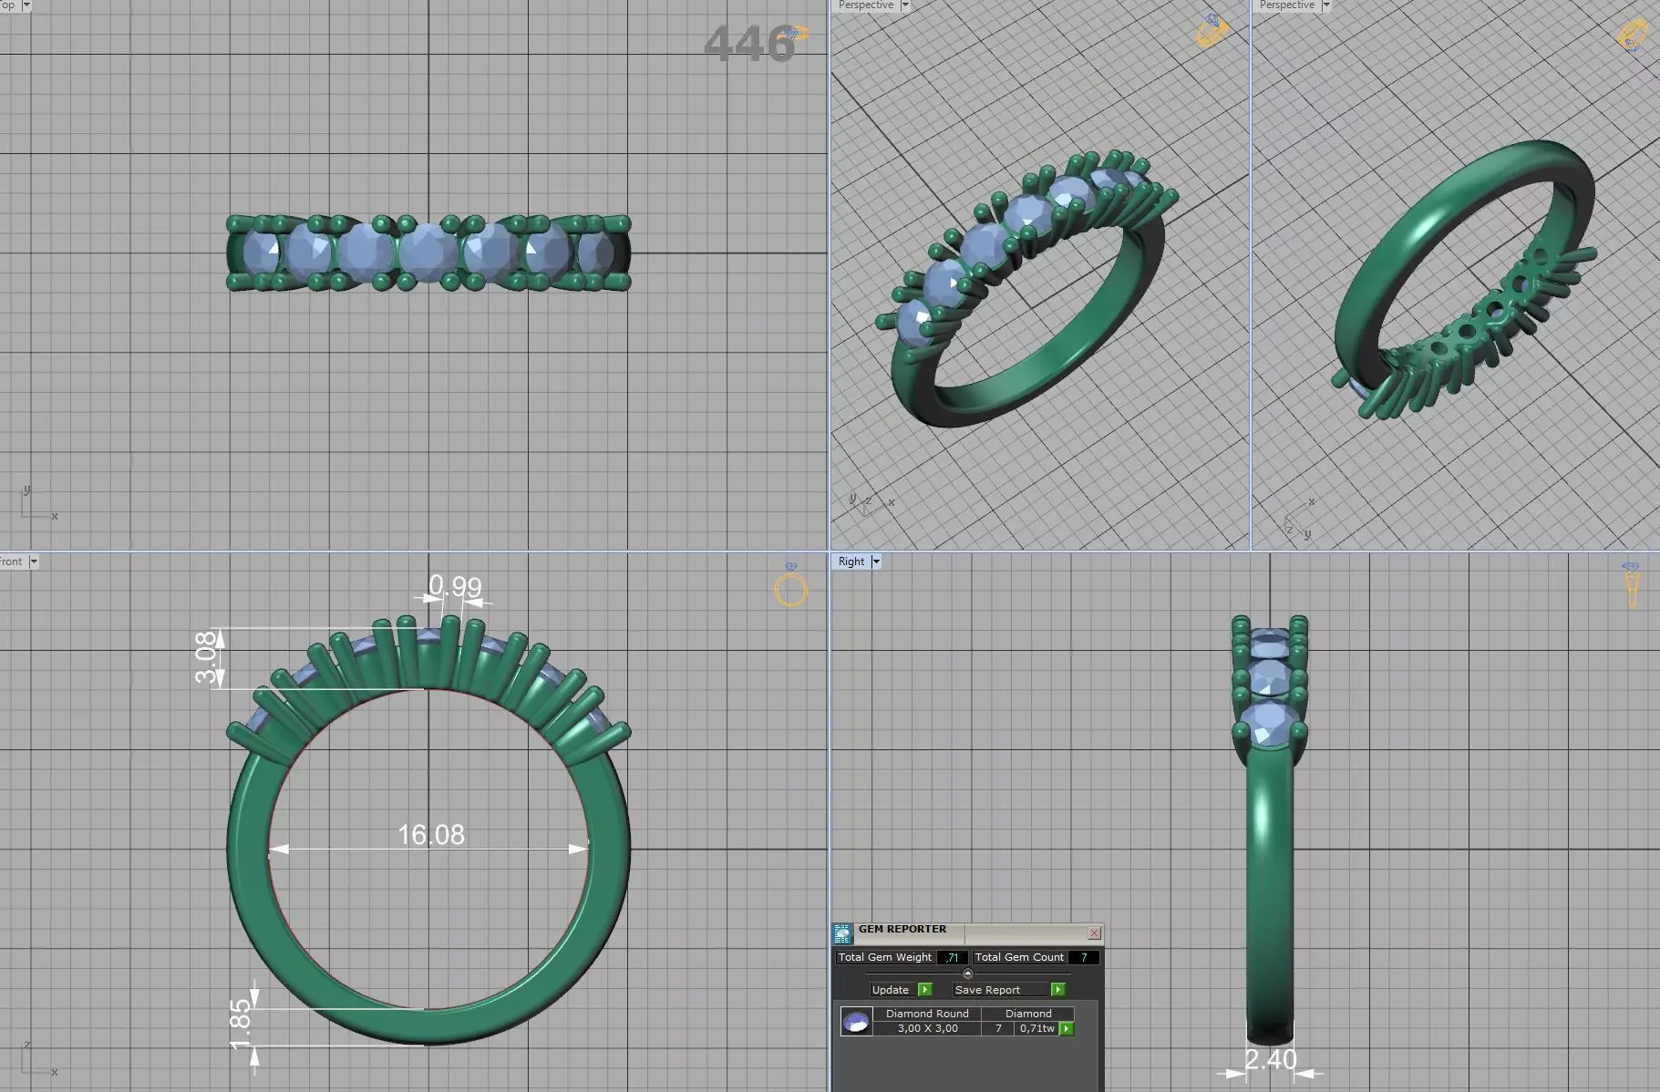Click the '2.40' band width dimension

(x=1271, y=1060)
